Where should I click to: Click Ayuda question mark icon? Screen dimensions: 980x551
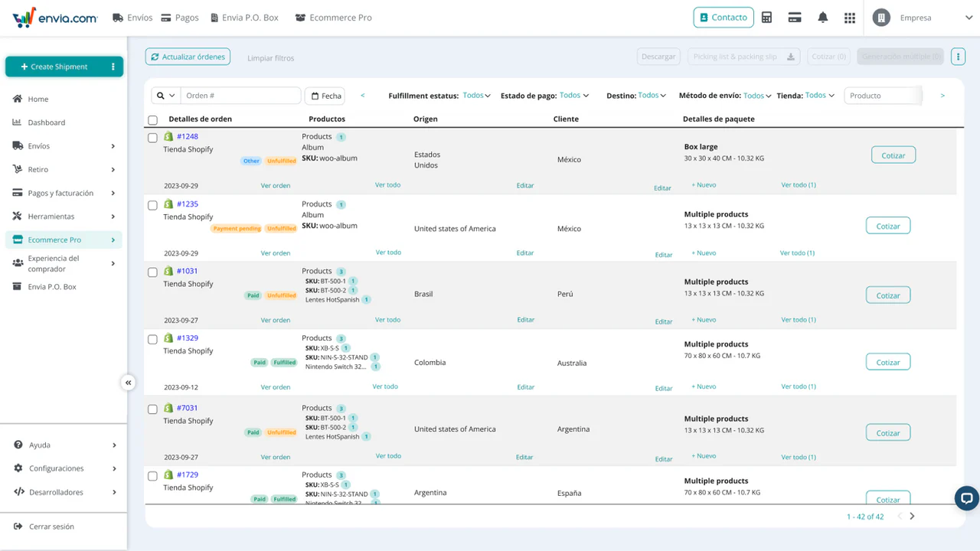click(x=18, y=445)
